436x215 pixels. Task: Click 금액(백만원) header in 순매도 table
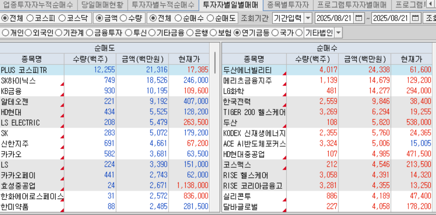click(142, 59)
